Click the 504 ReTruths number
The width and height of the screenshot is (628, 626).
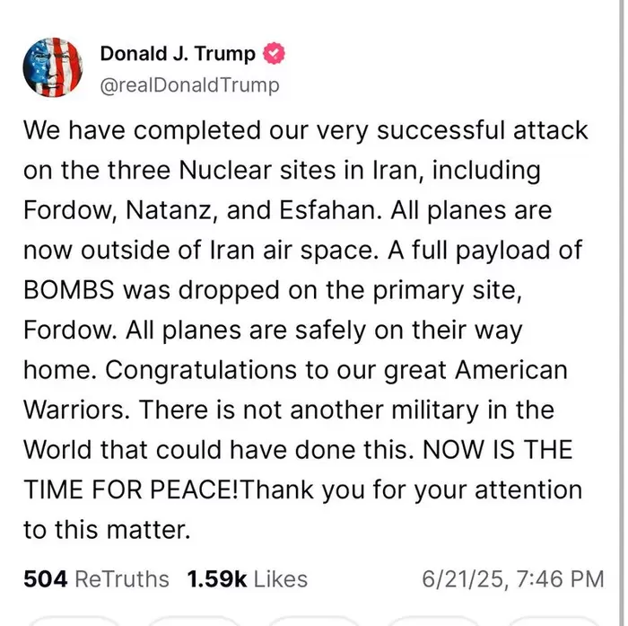pyautogui.click(x=45, y=579)
